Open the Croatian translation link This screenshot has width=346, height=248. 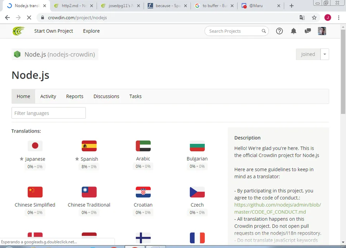coord(143,205)
